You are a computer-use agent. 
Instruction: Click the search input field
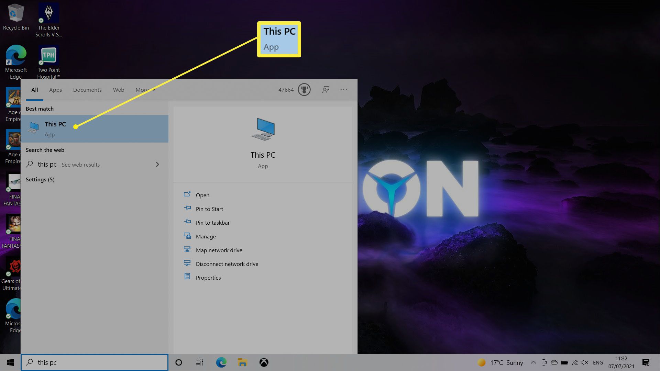(95, 362)
